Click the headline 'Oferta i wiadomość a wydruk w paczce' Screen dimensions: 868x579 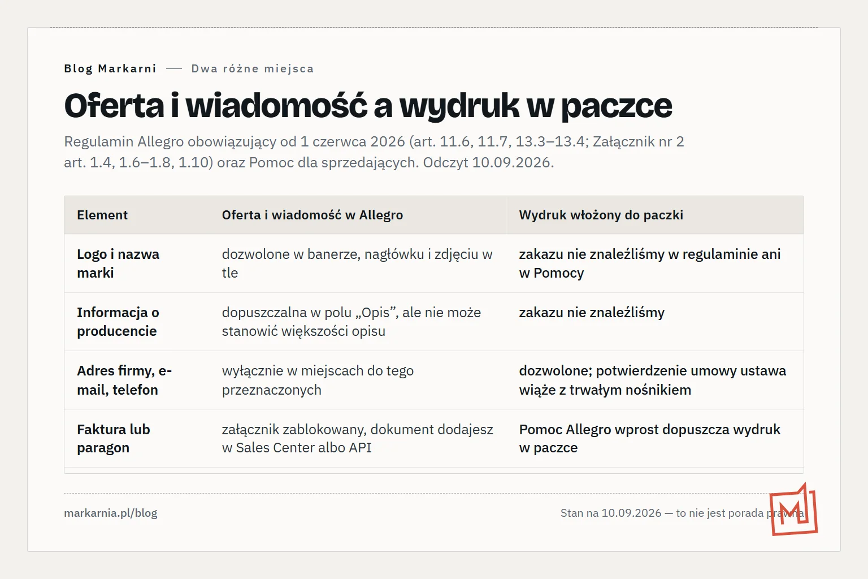368,106
